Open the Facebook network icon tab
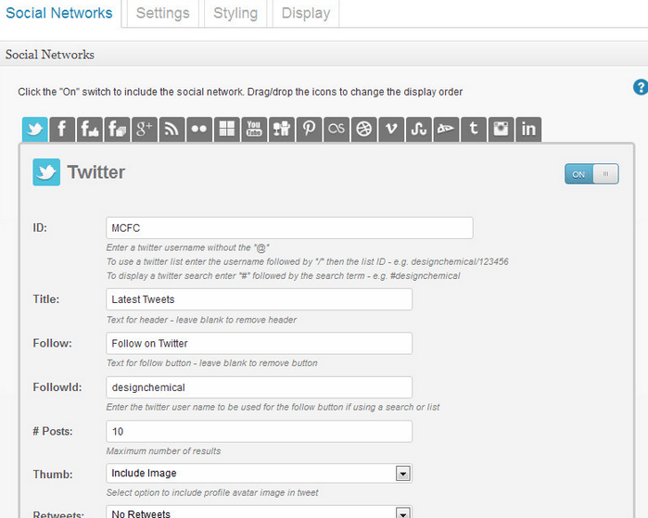The image size is (648, 518). (x=62, y=130)
